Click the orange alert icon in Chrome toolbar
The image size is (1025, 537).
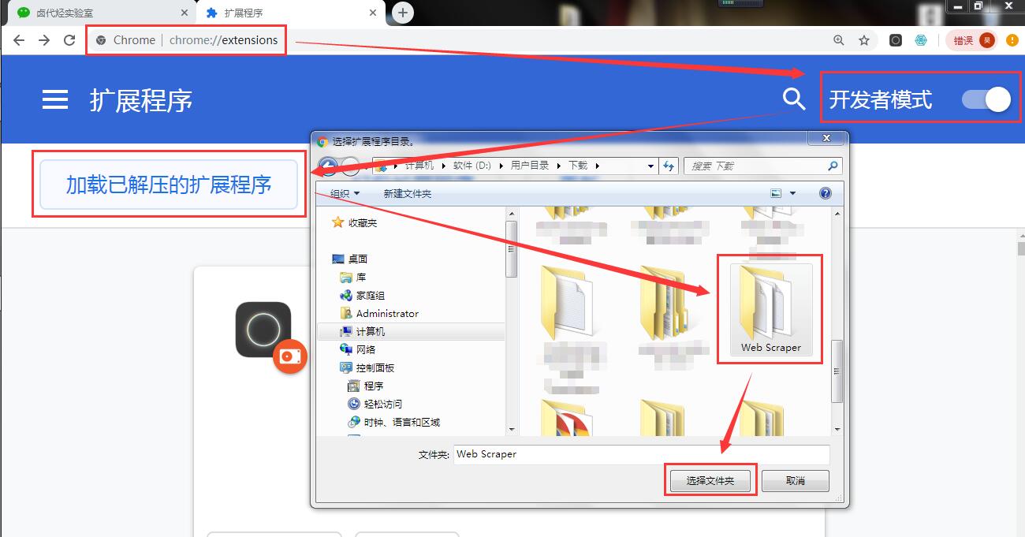tap(1012, 40)
